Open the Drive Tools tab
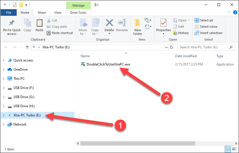This screenshot has height=153, width=239. point(78,13)
